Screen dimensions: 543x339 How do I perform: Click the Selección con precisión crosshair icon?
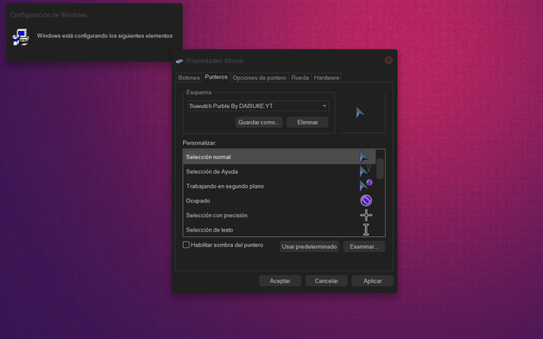pyautogui.click(x=366, y=215)
